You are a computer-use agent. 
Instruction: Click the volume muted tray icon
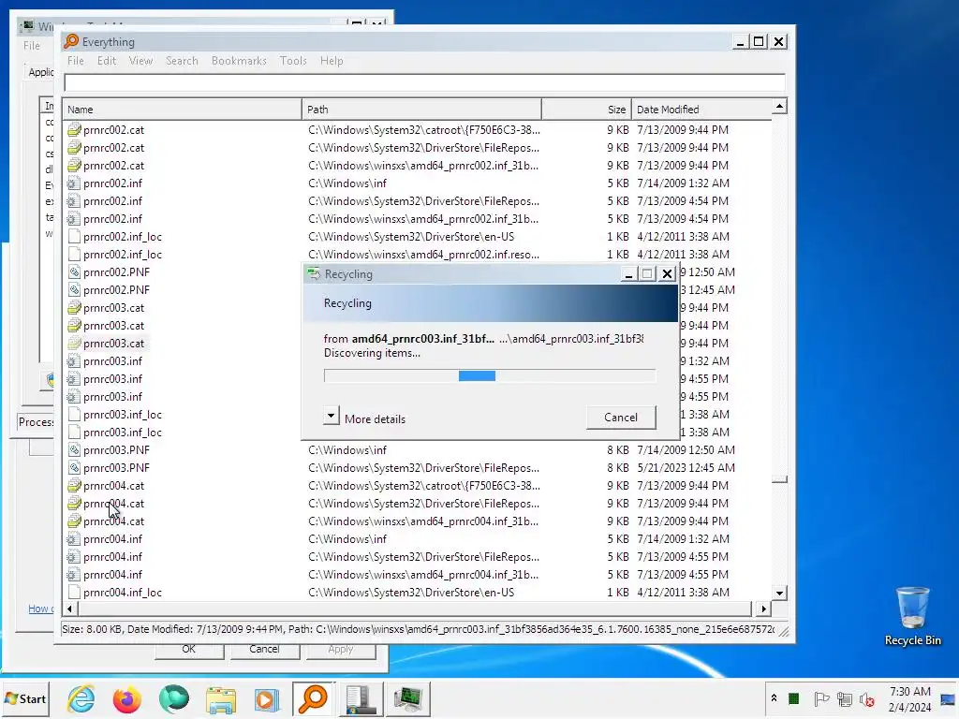[867, 698]
